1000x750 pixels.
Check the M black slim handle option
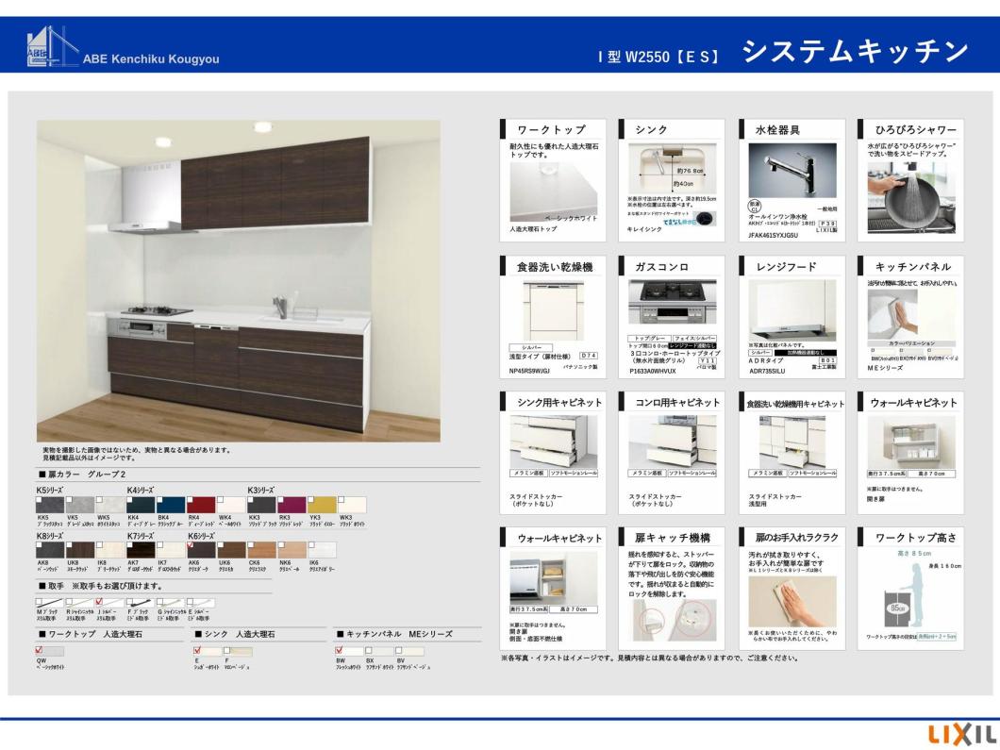click(39, 601)
